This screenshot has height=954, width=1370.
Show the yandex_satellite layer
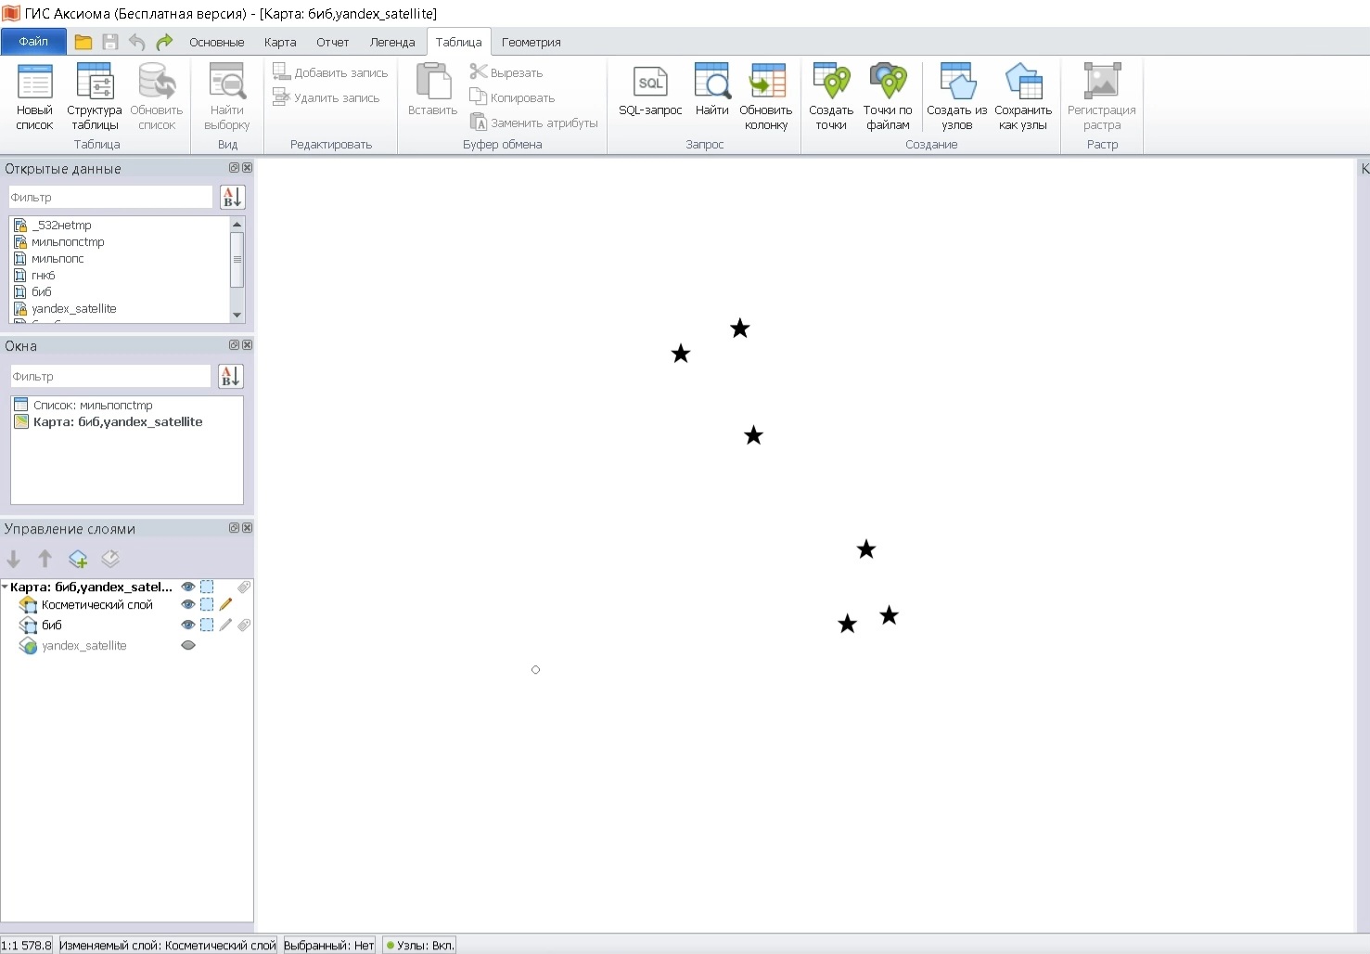[x=188, y=646]
